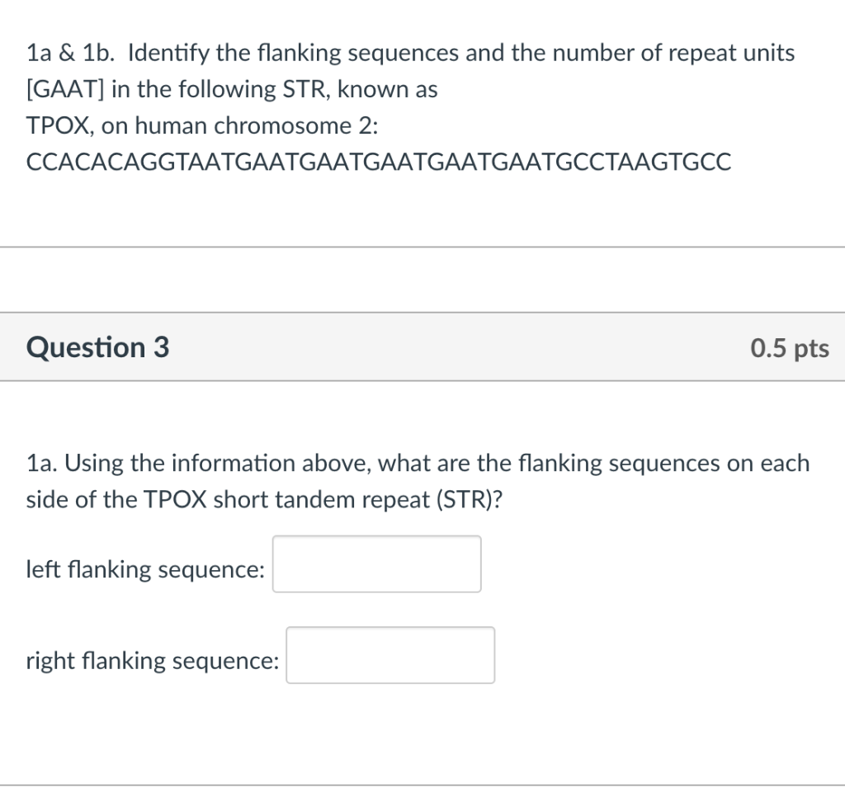Click the gray Question 3 header bar

422,347
